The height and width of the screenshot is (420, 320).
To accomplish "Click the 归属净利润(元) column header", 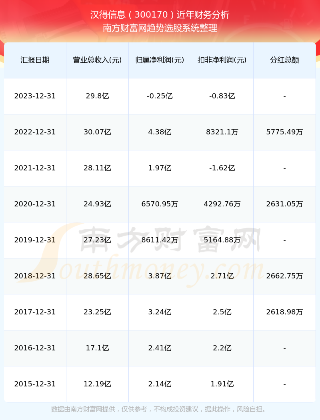I will [x=160, y=60].
